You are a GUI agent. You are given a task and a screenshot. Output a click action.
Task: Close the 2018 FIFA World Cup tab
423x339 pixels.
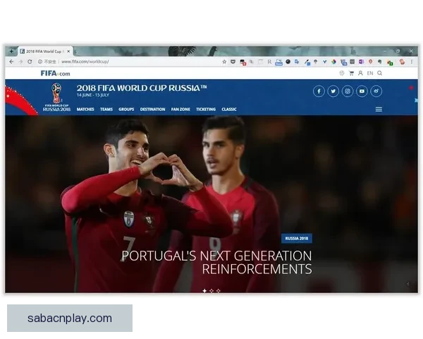click(68, 51)
